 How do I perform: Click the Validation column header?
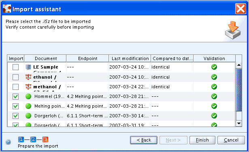coord(214,58)
